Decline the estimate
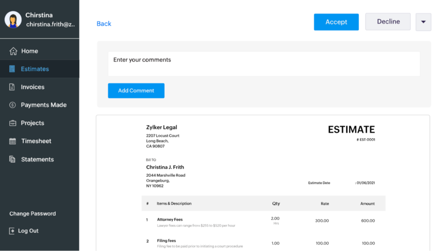This screenshot has height=251, width=448. [388, 22]
